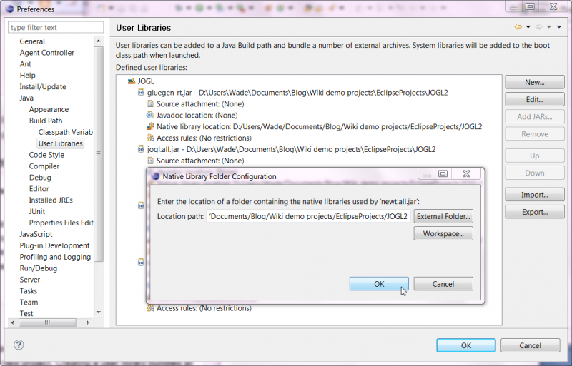Open the External Folder browser
Screen dimensions: 572x366
click(443, 216)
